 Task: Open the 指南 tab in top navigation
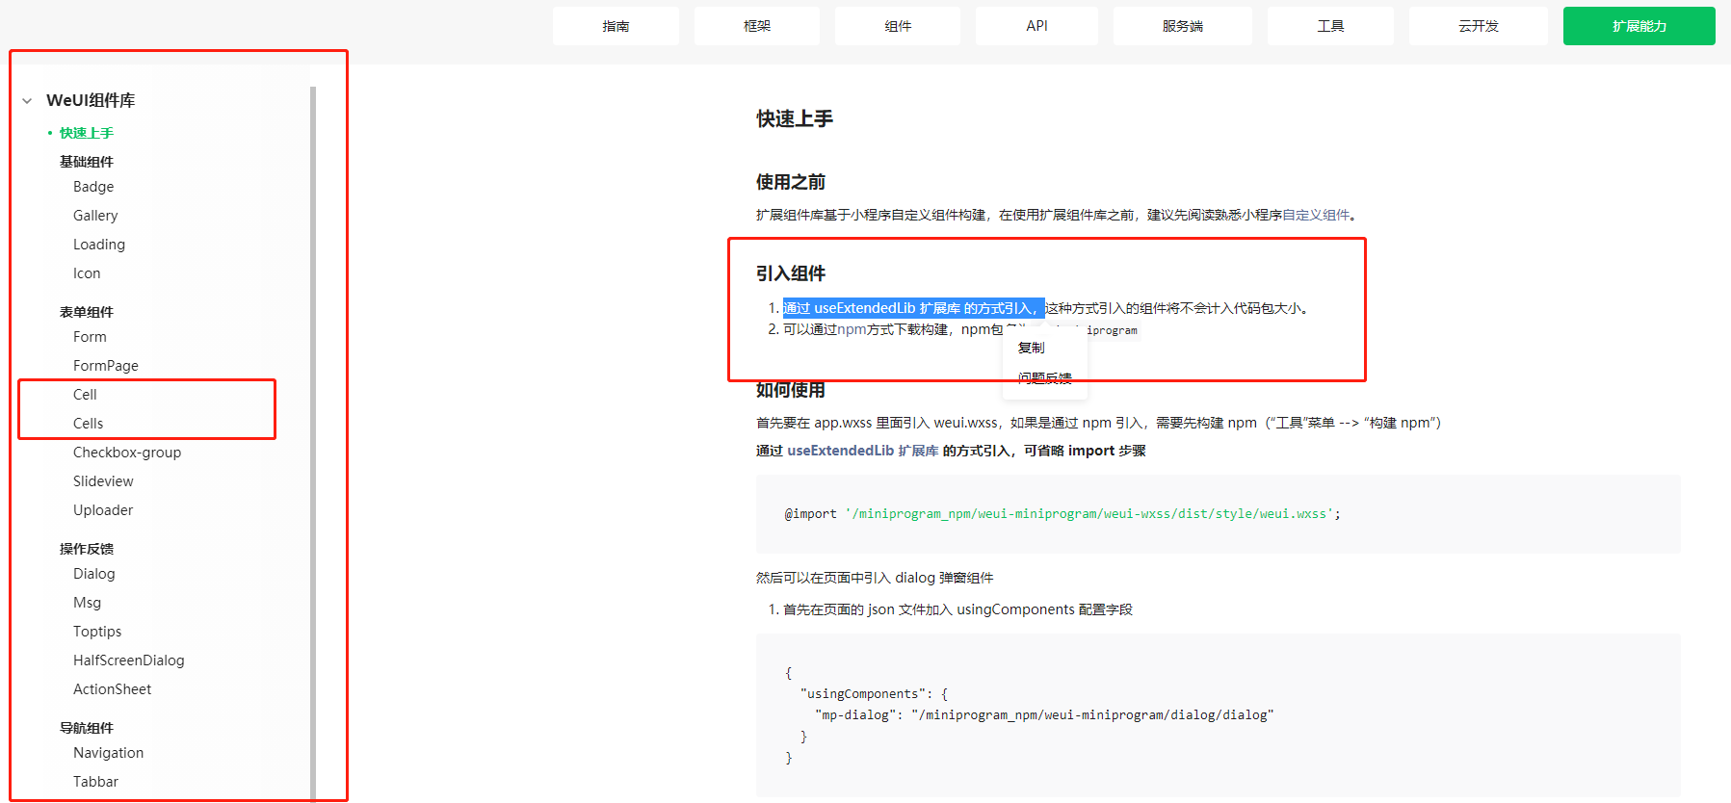pyautogui.click(x=616, y=26)
